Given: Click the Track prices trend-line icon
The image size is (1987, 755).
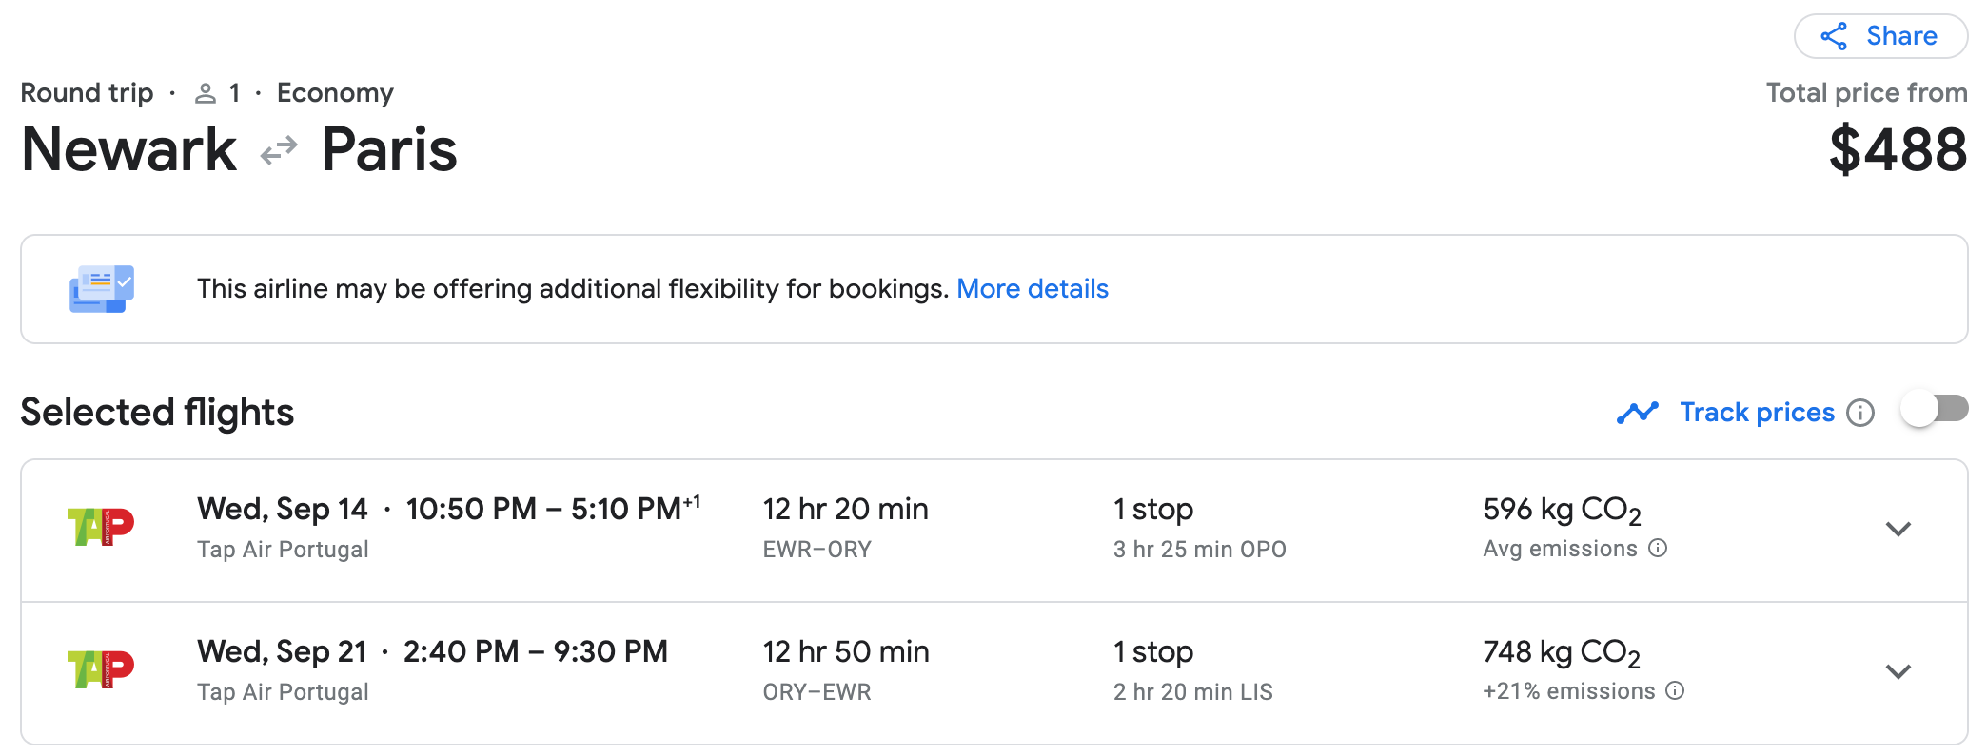Looking at the screenshot, I should click(x=1637, y=413).
